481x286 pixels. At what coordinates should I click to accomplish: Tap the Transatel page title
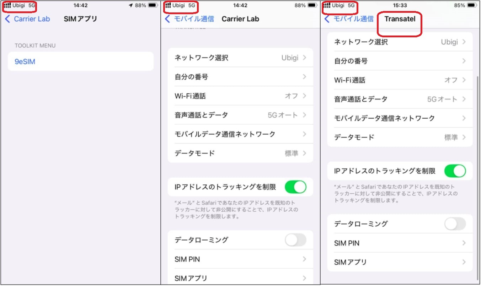click(400, 19)
